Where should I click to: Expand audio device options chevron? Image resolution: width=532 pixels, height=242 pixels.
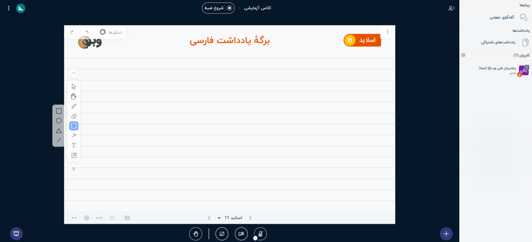click(x=255, y=238)
